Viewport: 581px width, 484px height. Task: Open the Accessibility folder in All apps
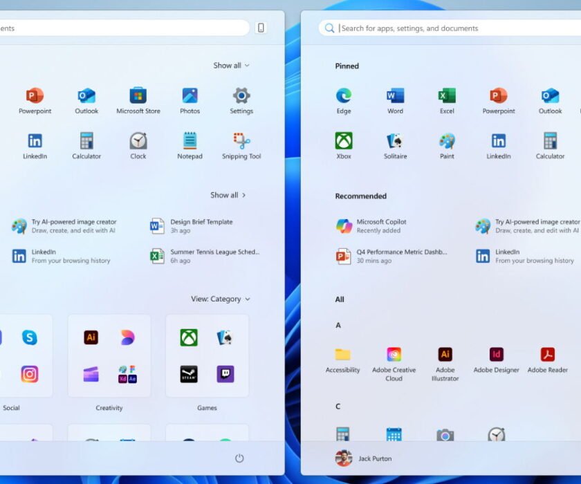(x=343, y=360)
